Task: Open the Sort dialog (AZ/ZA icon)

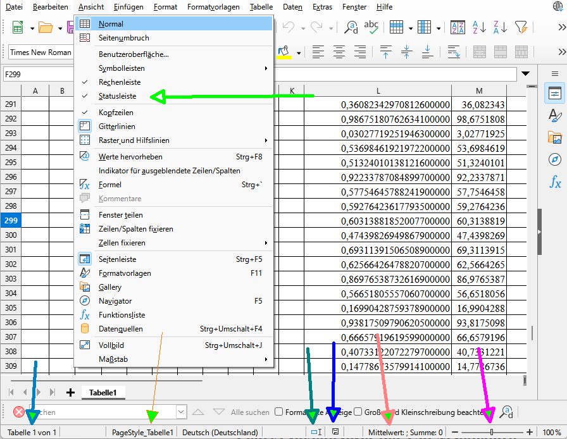Action: tap(458, 27)
